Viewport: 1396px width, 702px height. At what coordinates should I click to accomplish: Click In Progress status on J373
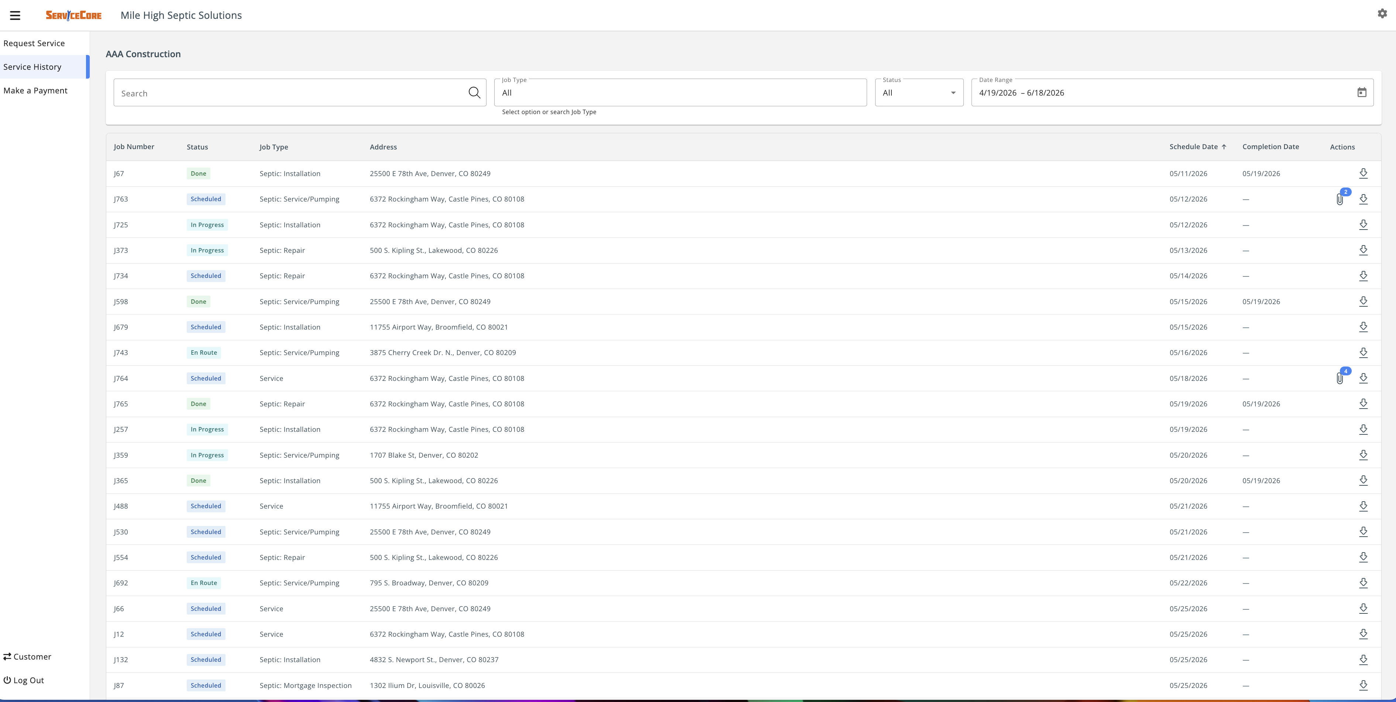[x=207, y=250]
